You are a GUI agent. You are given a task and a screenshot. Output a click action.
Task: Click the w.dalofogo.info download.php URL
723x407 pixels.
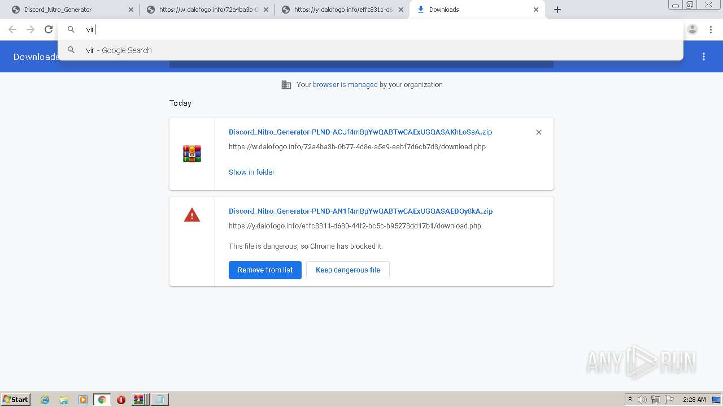pyautogui.click(x=357, y=147)
